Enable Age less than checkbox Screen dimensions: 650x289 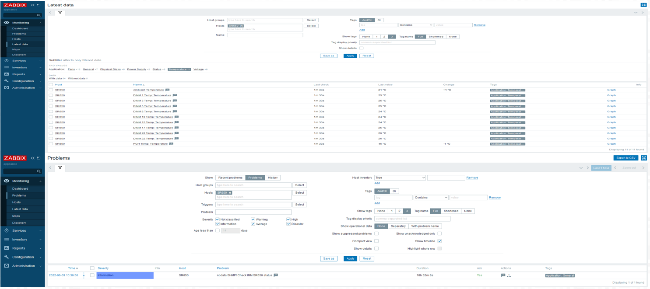pyautogui.click(x=218, y=230)
